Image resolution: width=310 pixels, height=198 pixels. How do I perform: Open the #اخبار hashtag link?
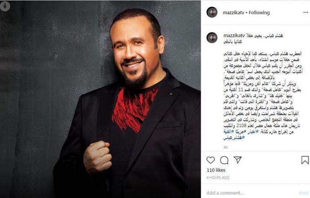pos(252,132)
